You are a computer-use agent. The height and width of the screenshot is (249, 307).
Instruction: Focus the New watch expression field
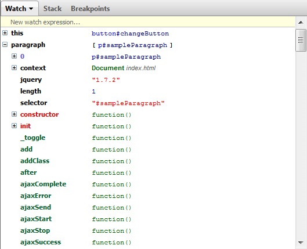tap(147, 22)
